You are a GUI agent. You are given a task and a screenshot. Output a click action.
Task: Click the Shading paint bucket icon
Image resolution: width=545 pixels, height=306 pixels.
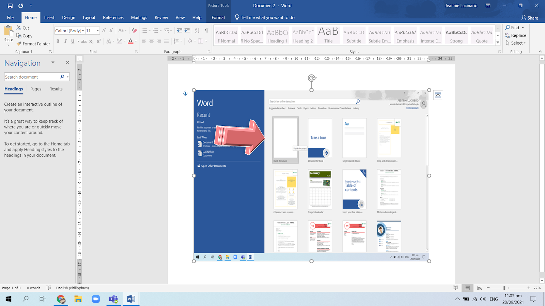(190, 41)
